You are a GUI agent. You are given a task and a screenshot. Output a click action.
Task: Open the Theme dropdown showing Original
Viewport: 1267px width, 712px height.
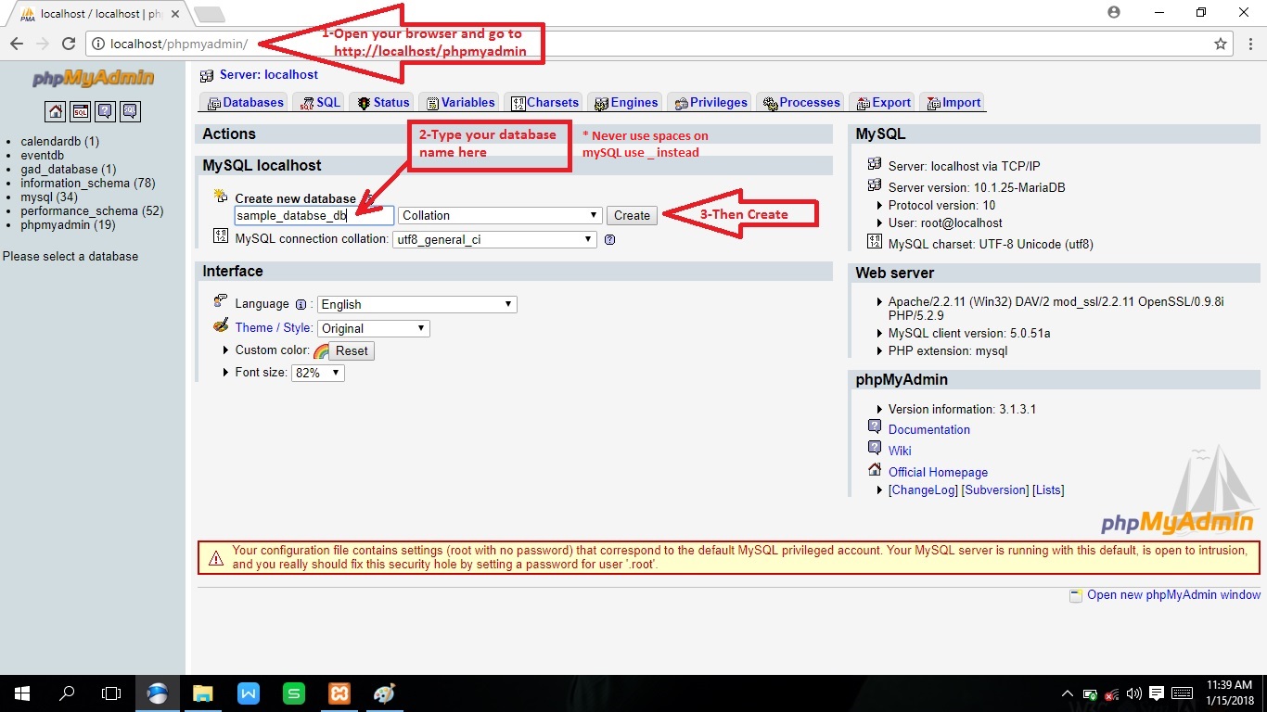[x=374, y=328]
